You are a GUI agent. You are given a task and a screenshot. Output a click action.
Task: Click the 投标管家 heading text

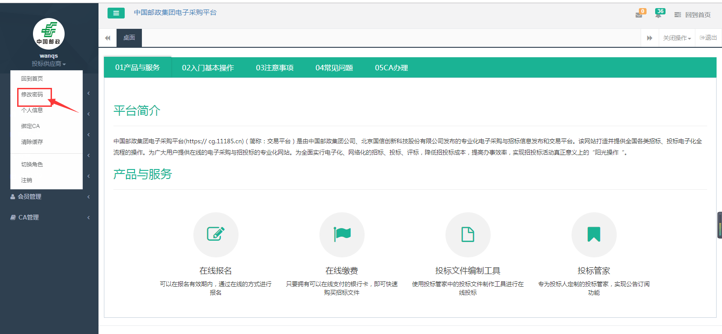(x=594, y=270)
